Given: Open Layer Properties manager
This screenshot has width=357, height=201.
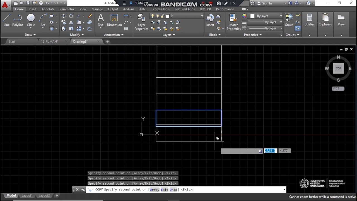Looking at the screenshot, I should (x=141, y=22).
